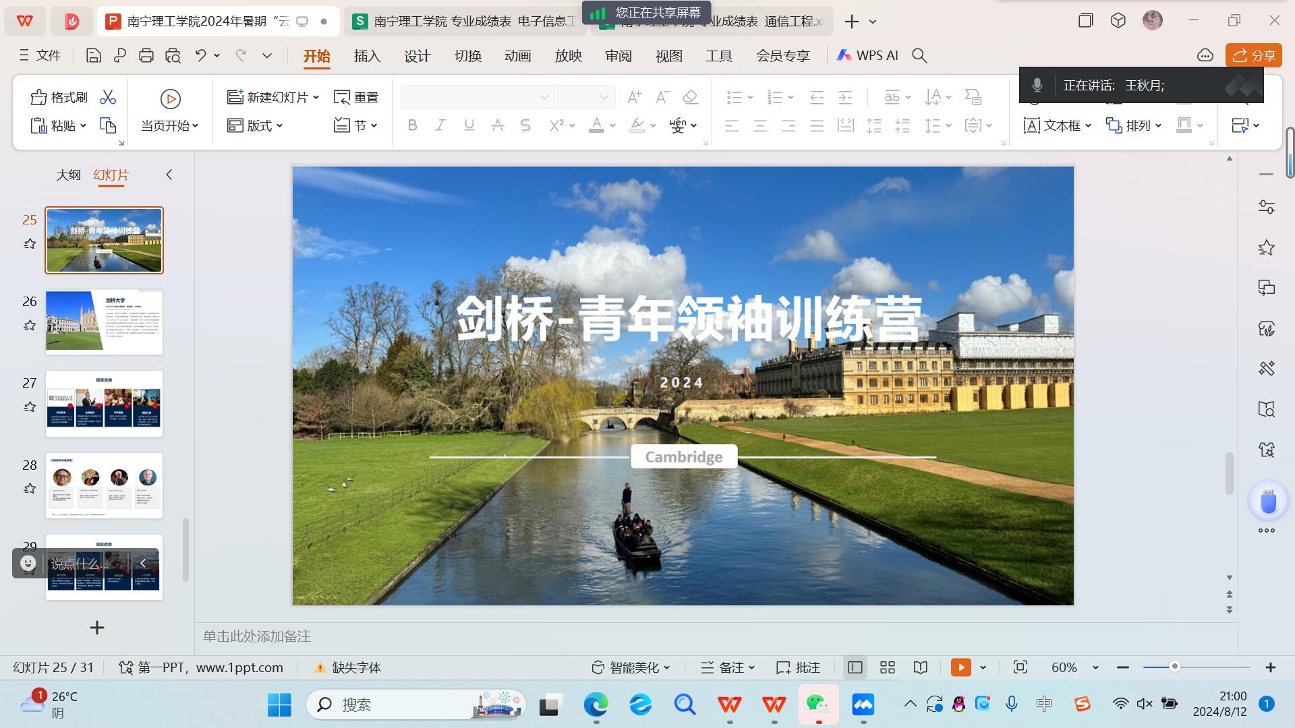Expand the zoom percentage 60% dropdown
The height and width of the screenshot is (728, 1295).
click(x=1095, y=667)
